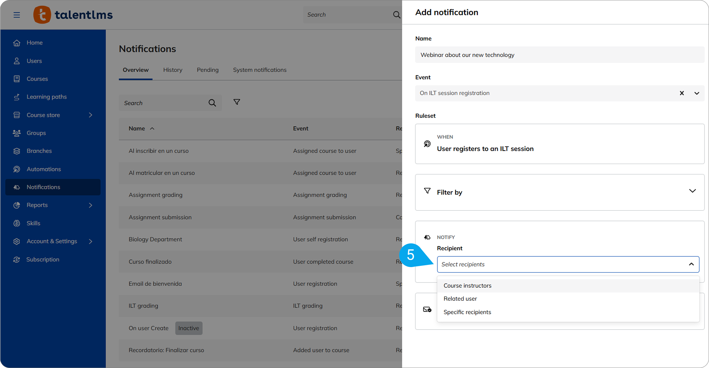Go to Branches in sidebar
The width and height of the screenshot is (709, 368).
tap(39, 151)
